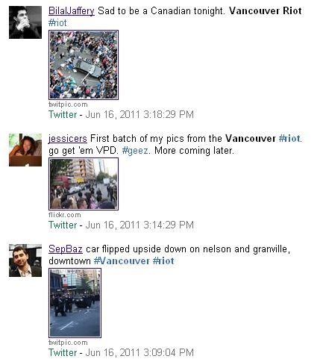Open the Twitter link dated 3:14:29 PM

tap(63, 225)
